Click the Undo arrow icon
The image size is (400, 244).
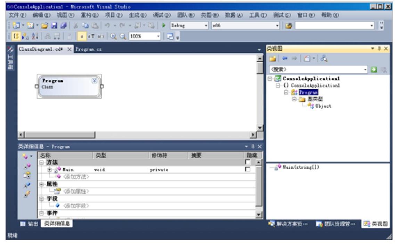pos(107,25)
